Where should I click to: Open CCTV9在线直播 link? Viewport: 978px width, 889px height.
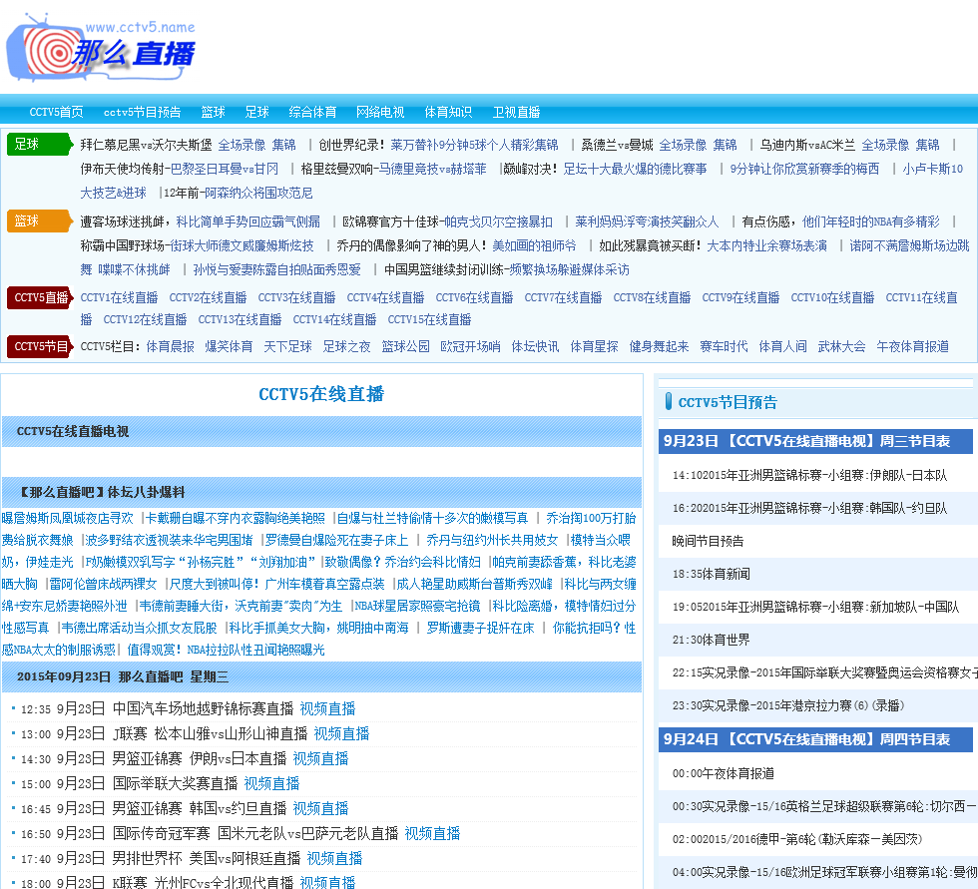click(x=740, y=298)
